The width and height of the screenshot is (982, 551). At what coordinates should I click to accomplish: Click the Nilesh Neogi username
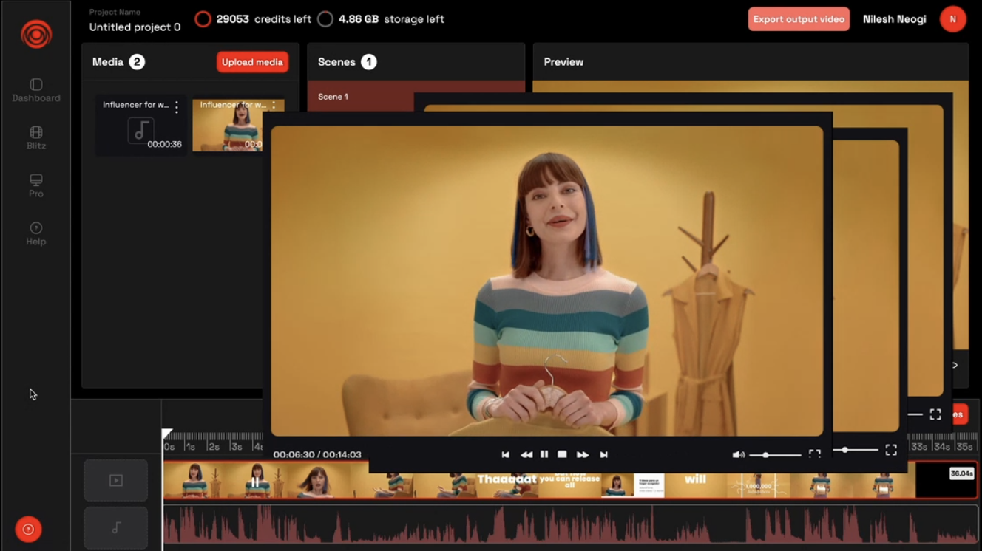point(894,19)
